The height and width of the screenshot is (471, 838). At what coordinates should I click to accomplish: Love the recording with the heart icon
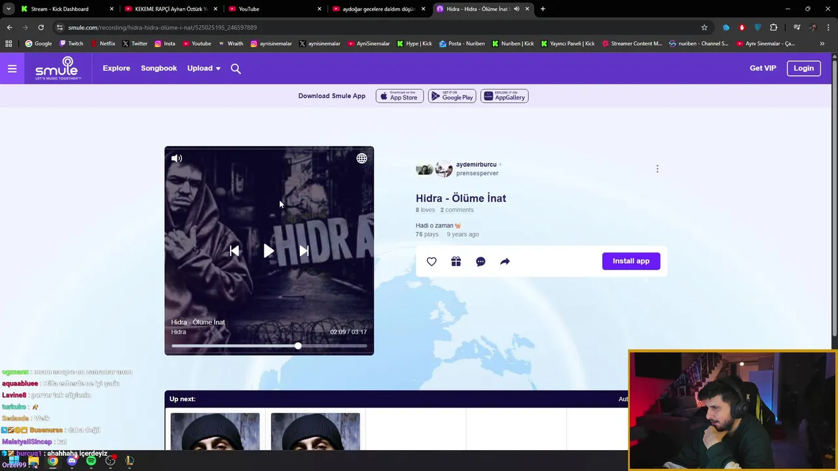(431, 262)
